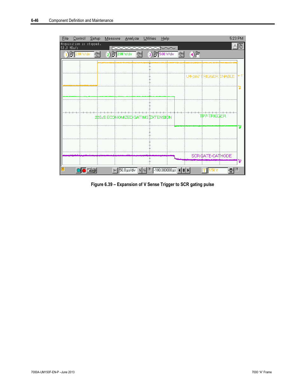Click the U4-pin7 TRIGGER ENABLE label
303x392 pixels.
(210, 76)
